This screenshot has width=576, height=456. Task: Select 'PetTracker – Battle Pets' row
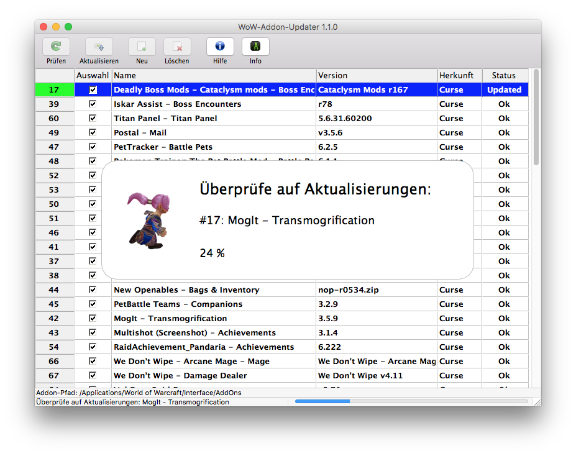click(x=281, y=147)
